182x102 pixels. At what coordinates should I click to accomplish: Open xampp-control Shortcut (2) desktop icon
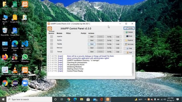pyautogui.click(x=25, y=6)
